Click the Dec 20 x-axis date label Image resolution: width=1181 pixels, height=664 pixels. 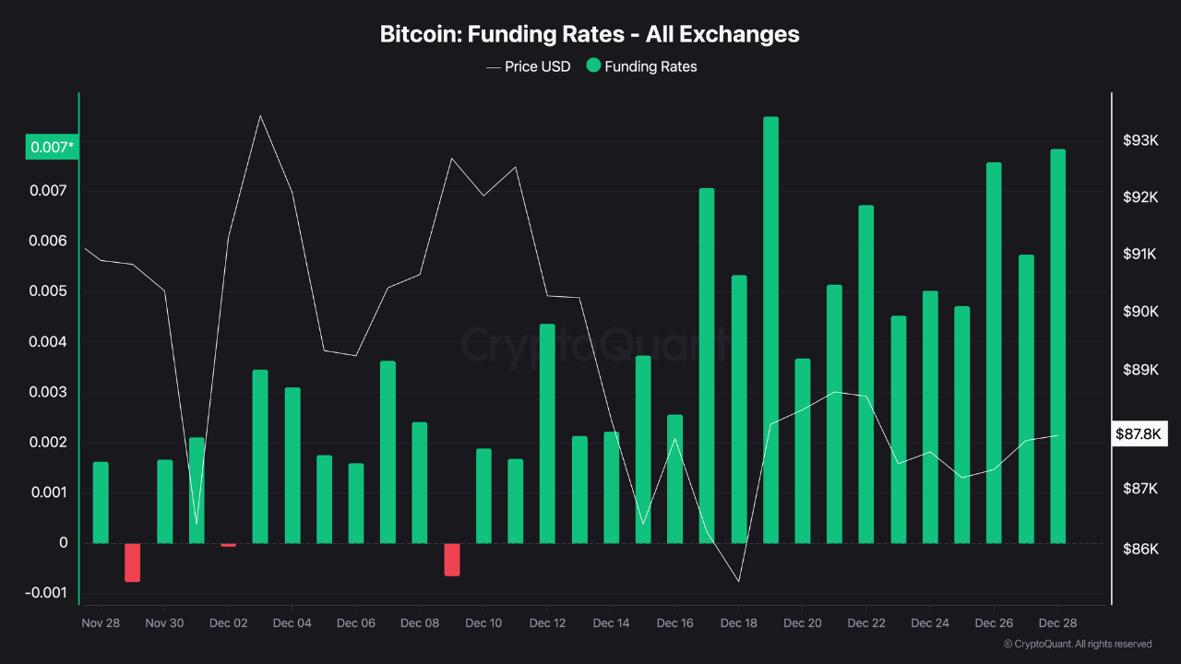point(802,623)
